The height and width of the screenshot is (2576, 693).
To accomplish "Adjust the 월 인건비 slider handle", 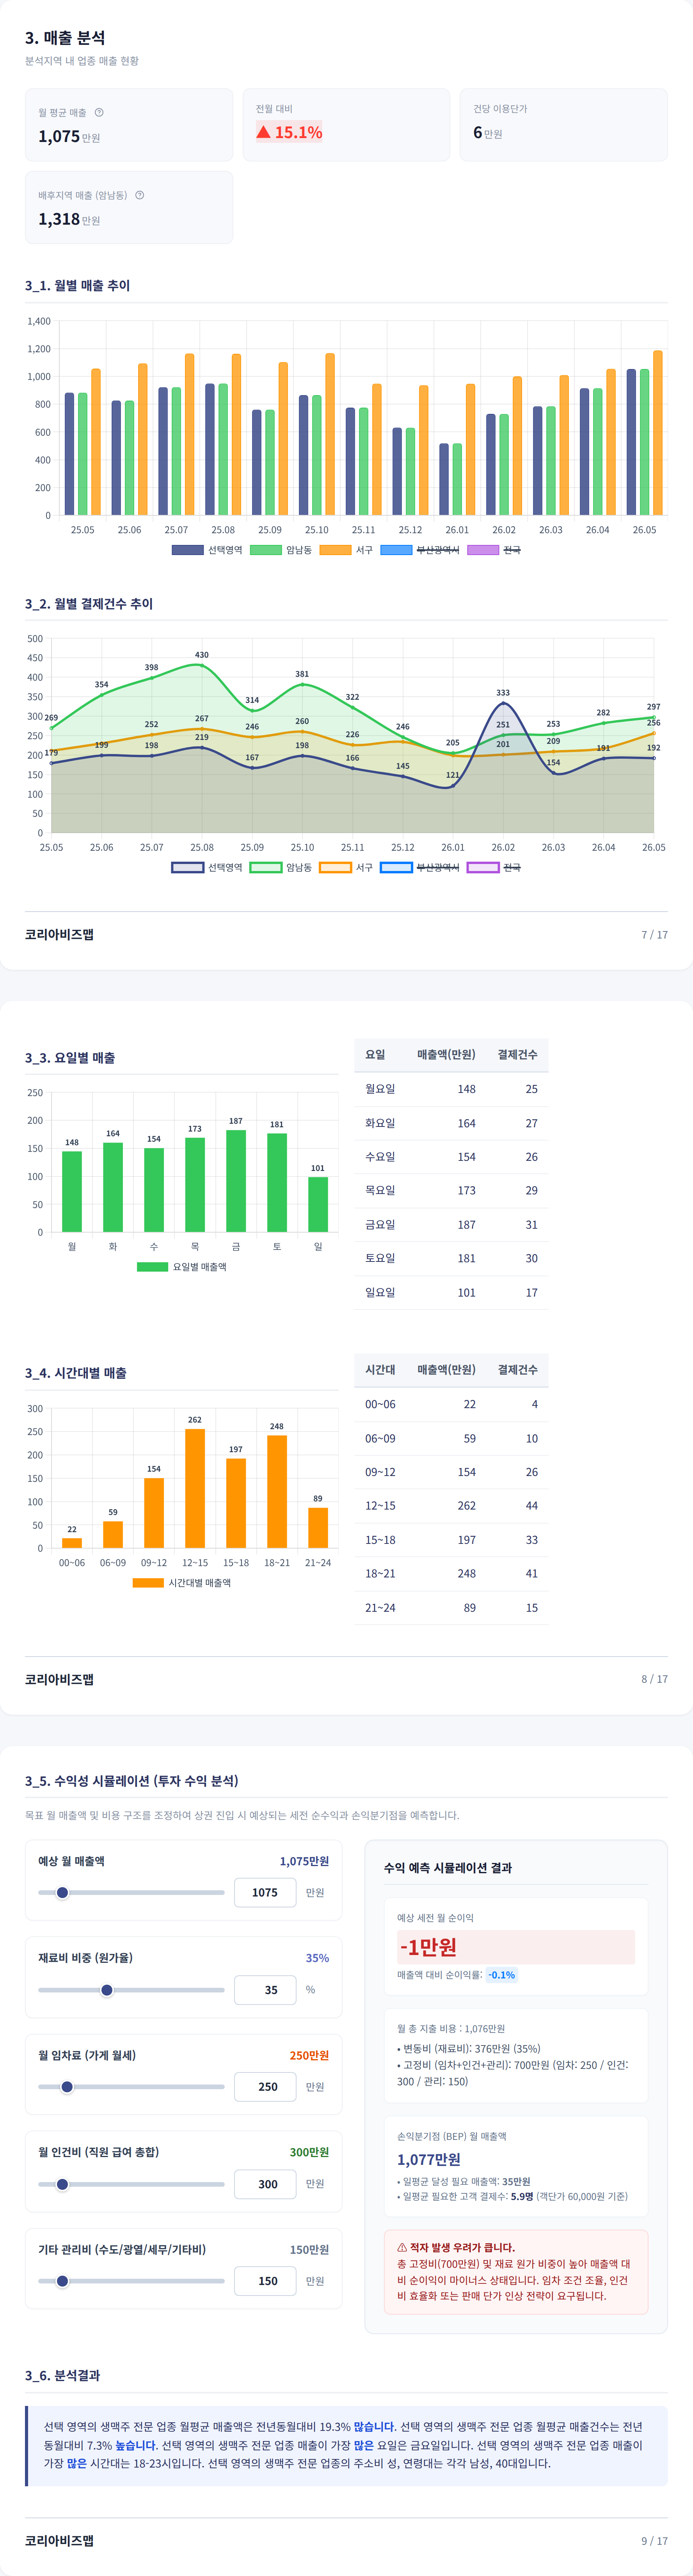I will [x=62, y=2184].
